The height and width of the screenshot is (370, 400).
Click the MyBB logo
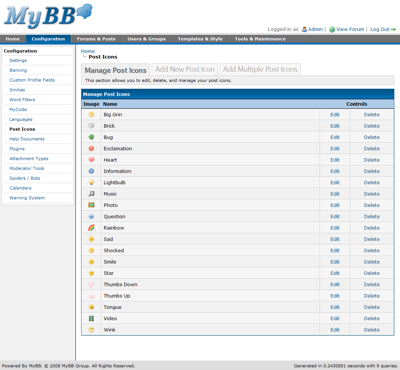point(47,16)
